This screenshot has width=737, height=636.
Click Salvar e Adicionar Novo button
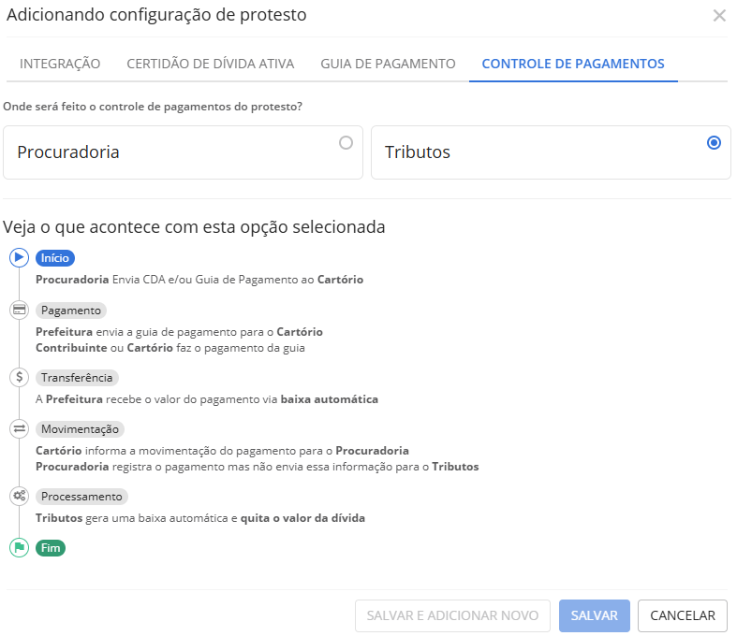pyautogui.click(x=452, y=615)
